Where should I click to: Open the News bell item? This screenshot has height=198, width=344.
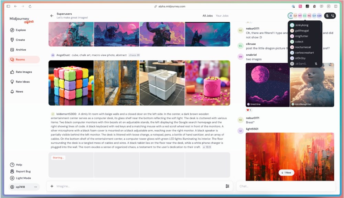pos(19,92)
